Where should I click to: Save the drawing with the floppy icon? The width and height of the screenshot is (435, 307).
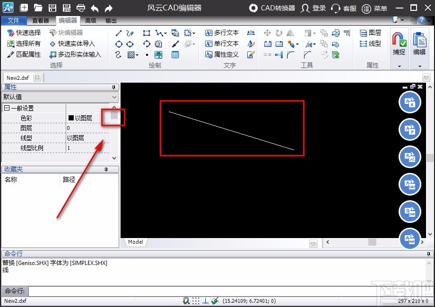[52, 8]
